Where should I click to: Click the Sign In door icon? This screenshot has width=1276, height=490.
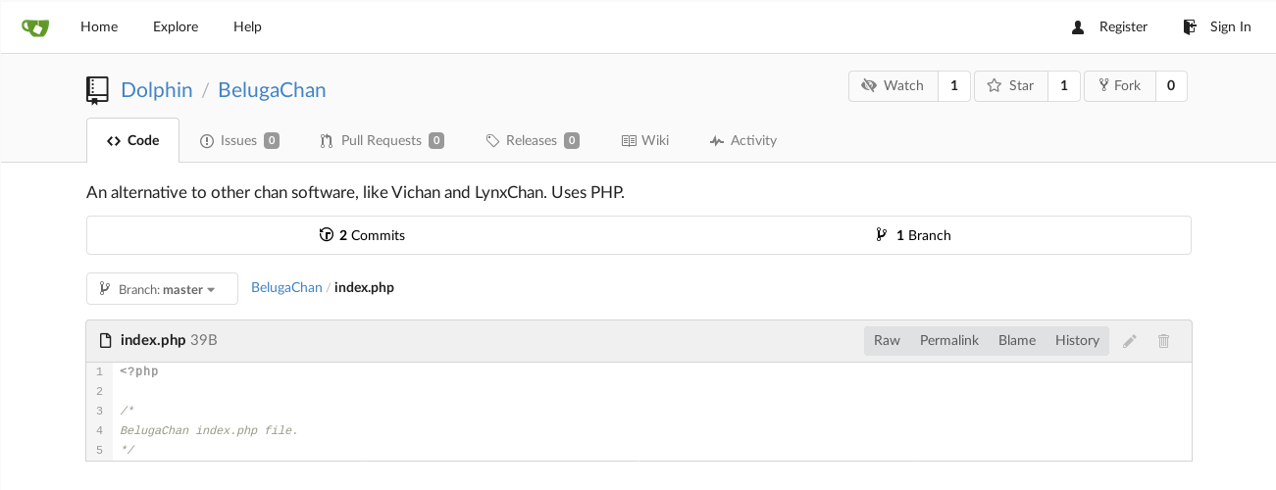point(1190,27)
